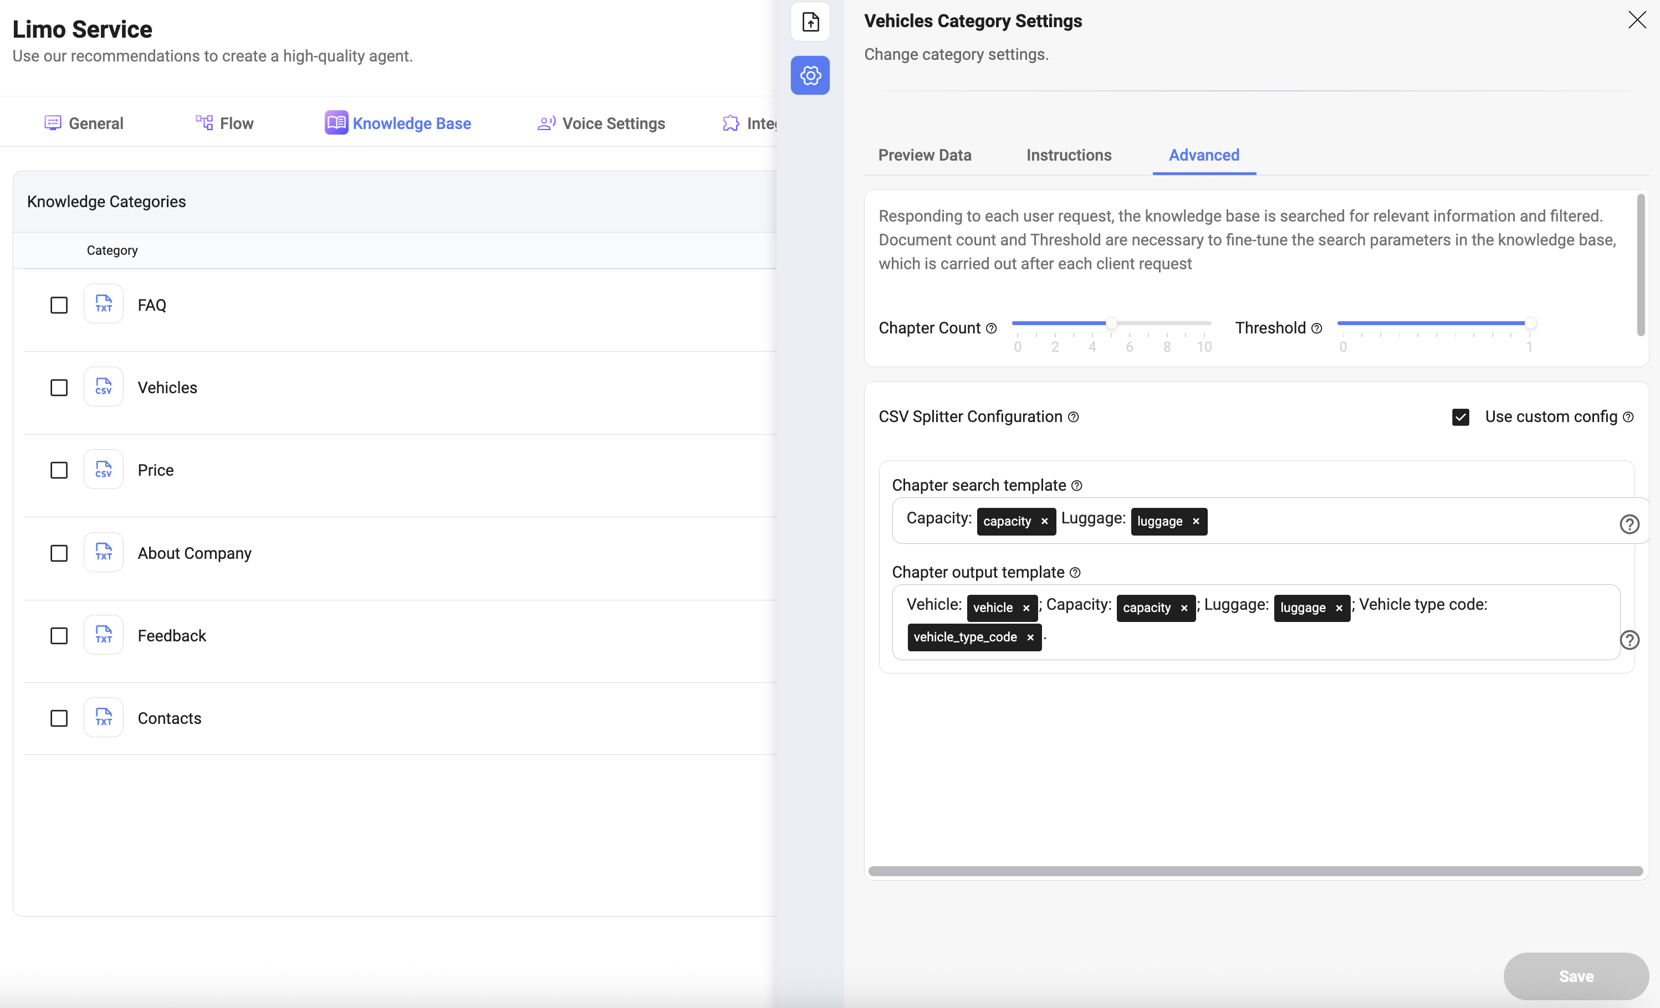Viewport: 1660px width, 1008px height.
Task: Check the FAQ category checkbox
Action: click(59, 305)
